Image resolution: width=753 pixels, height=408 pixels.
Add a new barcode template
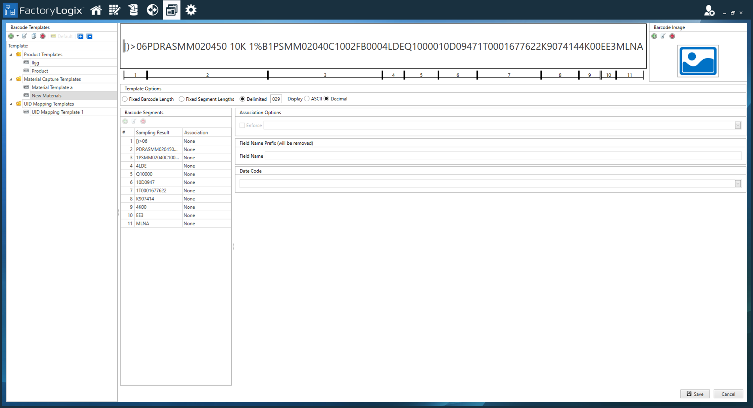pos(11,36)
